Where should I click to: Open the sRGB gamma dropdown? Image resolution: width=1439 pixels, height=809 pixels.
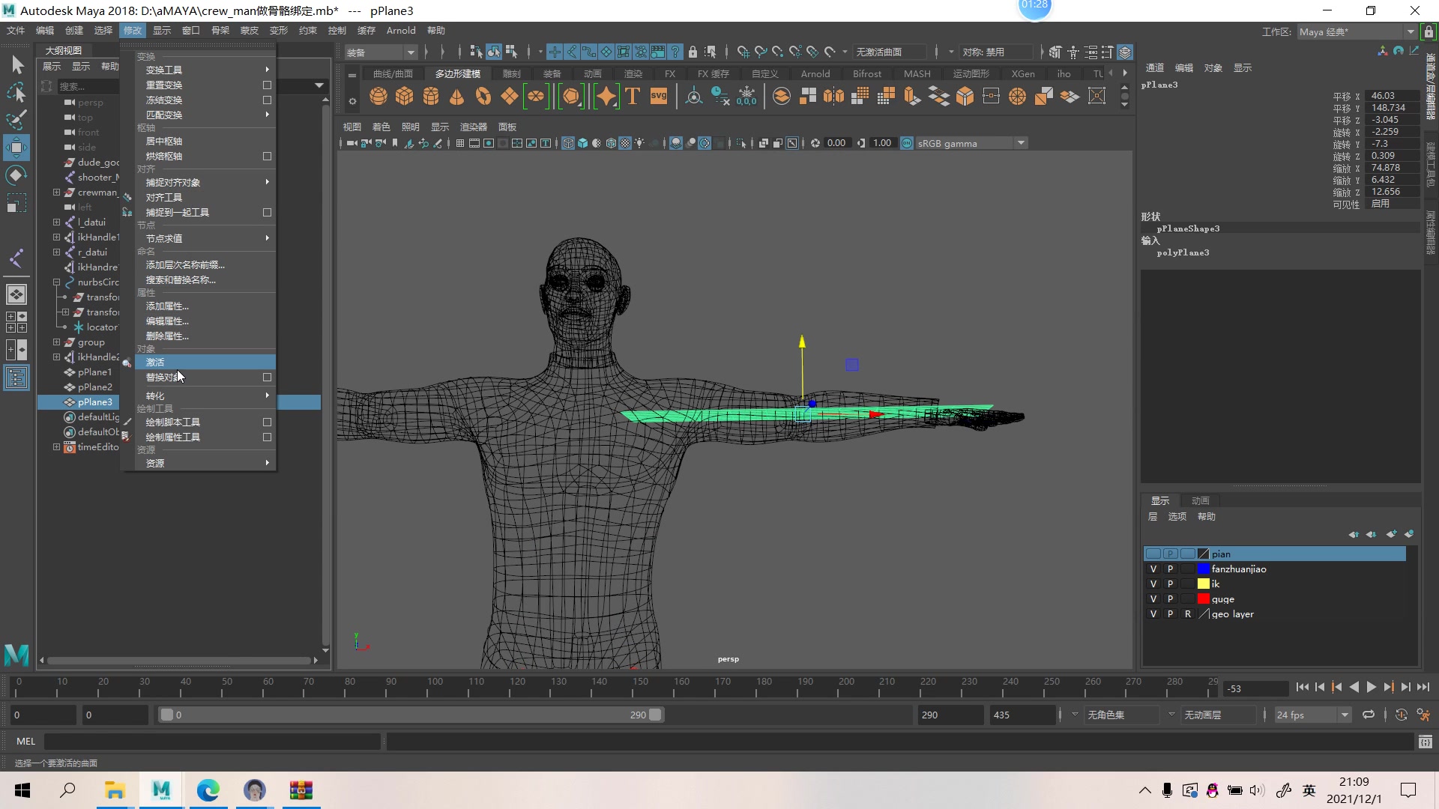1021,143
